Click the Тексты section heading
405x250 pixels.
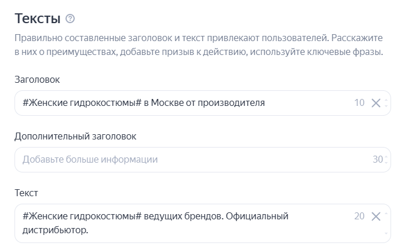click(x=38, y=19)
